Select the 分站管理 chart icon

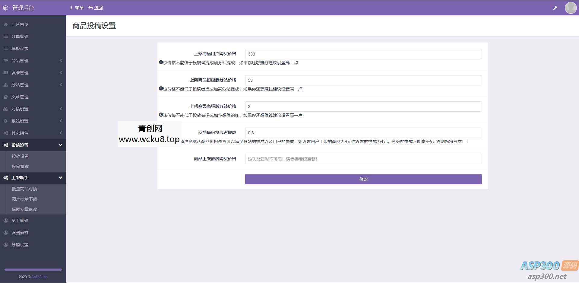(5, 85)
